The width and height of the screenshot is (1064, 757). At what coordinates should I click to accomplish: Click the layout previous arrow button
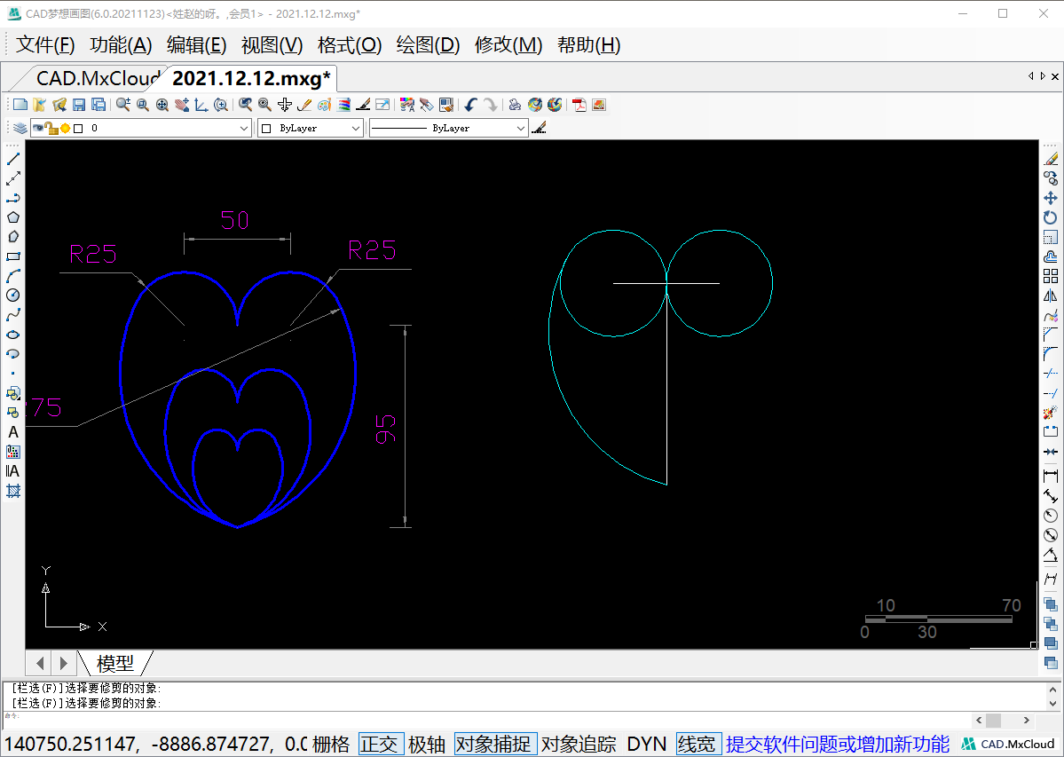(x=40, y=663)
